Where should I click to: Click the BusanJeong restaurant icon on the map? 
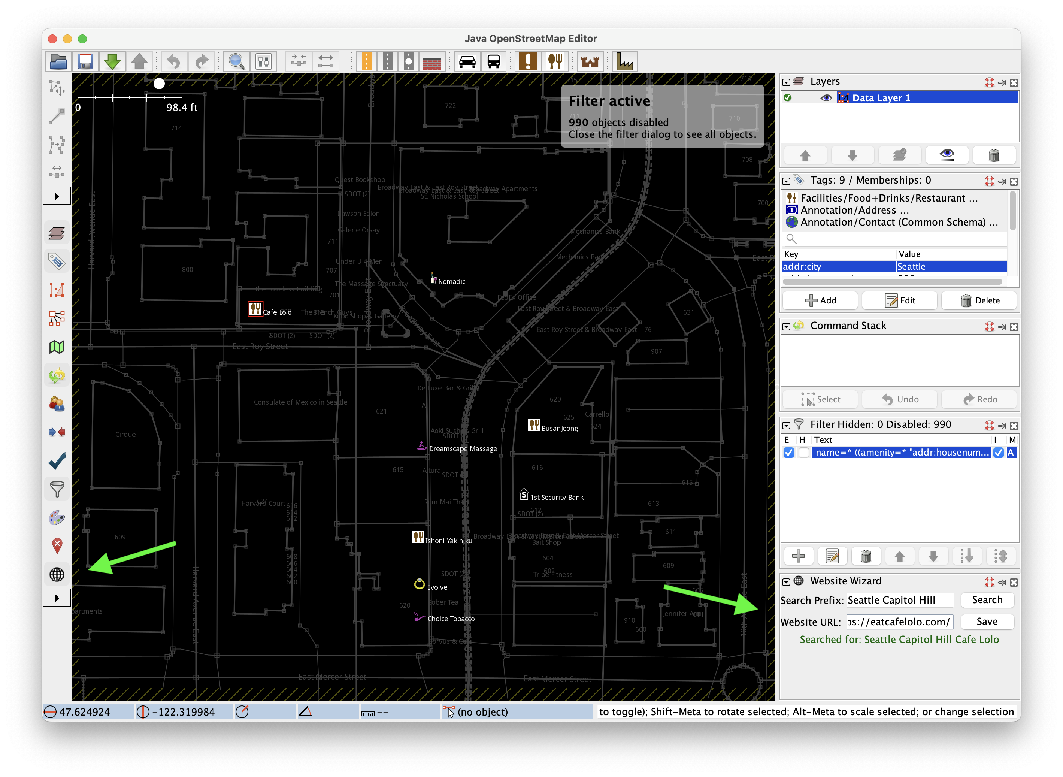(534, 425)
